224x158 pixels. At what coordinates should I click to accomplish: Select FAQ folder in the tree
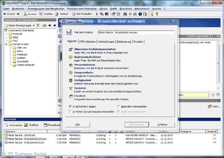13,41
